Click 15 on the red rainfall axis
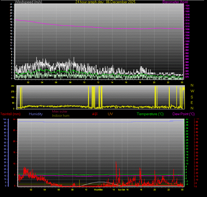This screenshot has width=207, height=197. [x=14, y=152]
